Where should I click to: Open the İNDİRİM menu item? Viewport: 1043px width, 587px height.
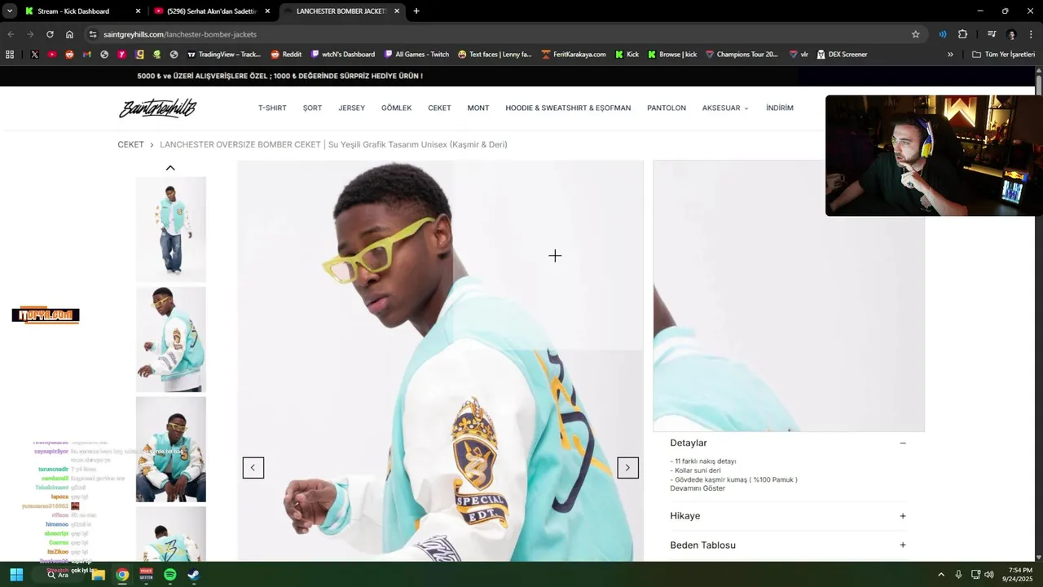click(x=780, y=108)
